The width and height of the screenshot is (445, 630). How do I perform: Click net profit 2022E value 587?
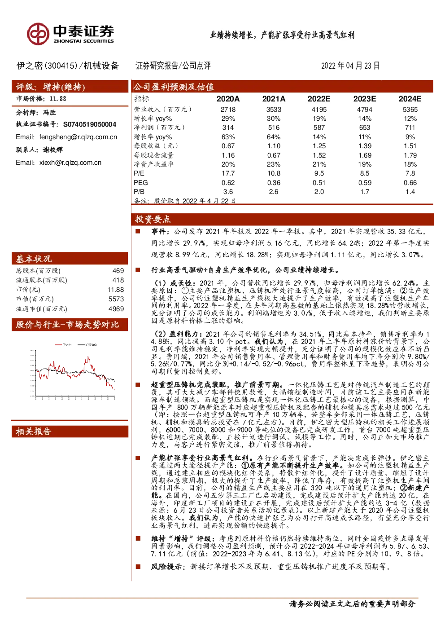pos(319,128)
